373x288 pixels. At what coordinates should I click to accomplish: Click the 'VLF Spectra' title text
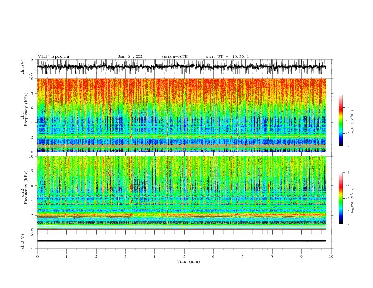53,56
